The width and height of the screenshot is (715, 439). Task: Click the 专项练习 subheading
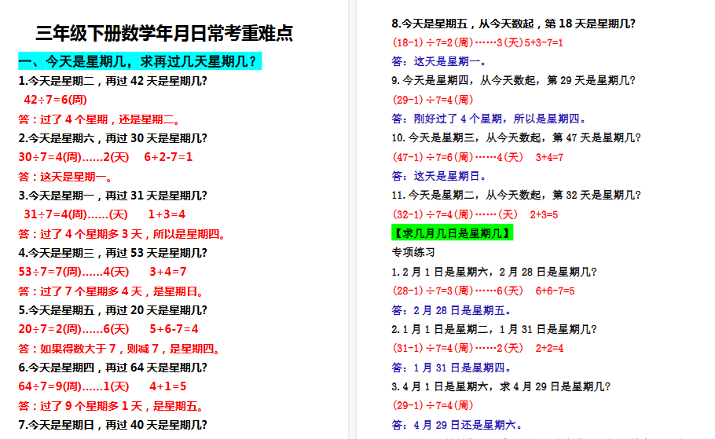pyautogui.click(x=413, y=252)
